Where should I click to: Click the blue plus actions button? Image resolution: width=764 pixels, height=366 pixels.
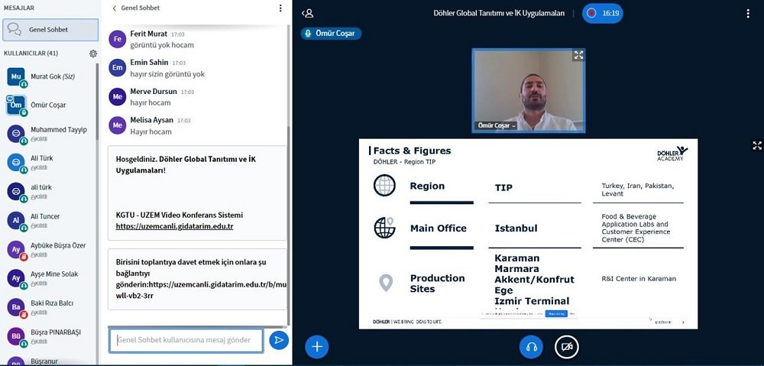(316, 347)
